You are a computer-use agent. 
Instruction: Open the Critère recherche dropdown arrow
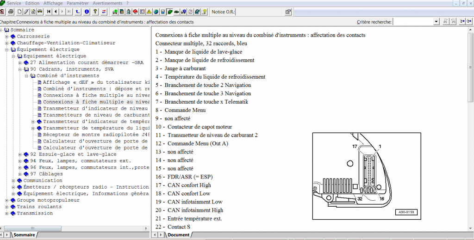[437, 22]
